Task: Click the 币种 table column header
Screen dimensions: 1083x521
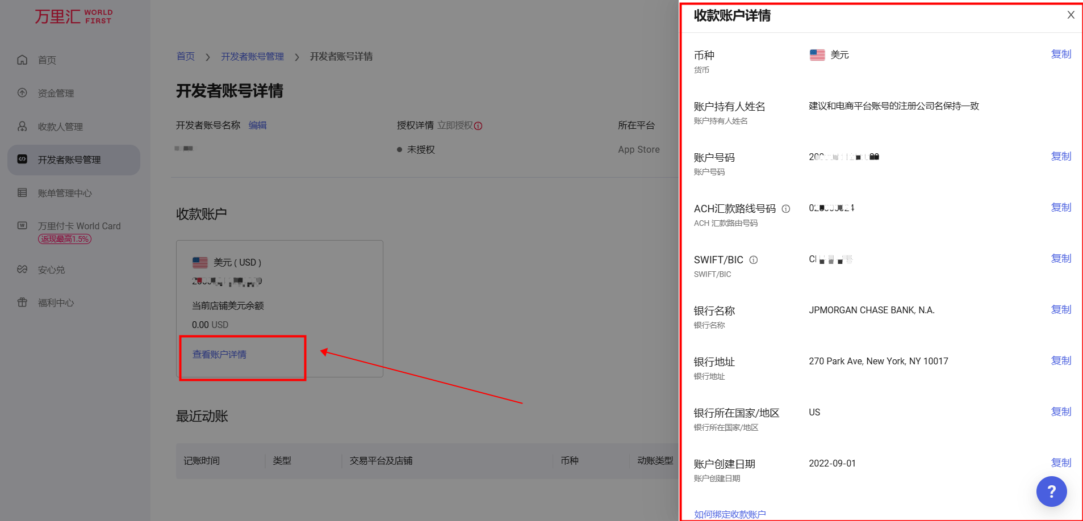Action: 570,461
